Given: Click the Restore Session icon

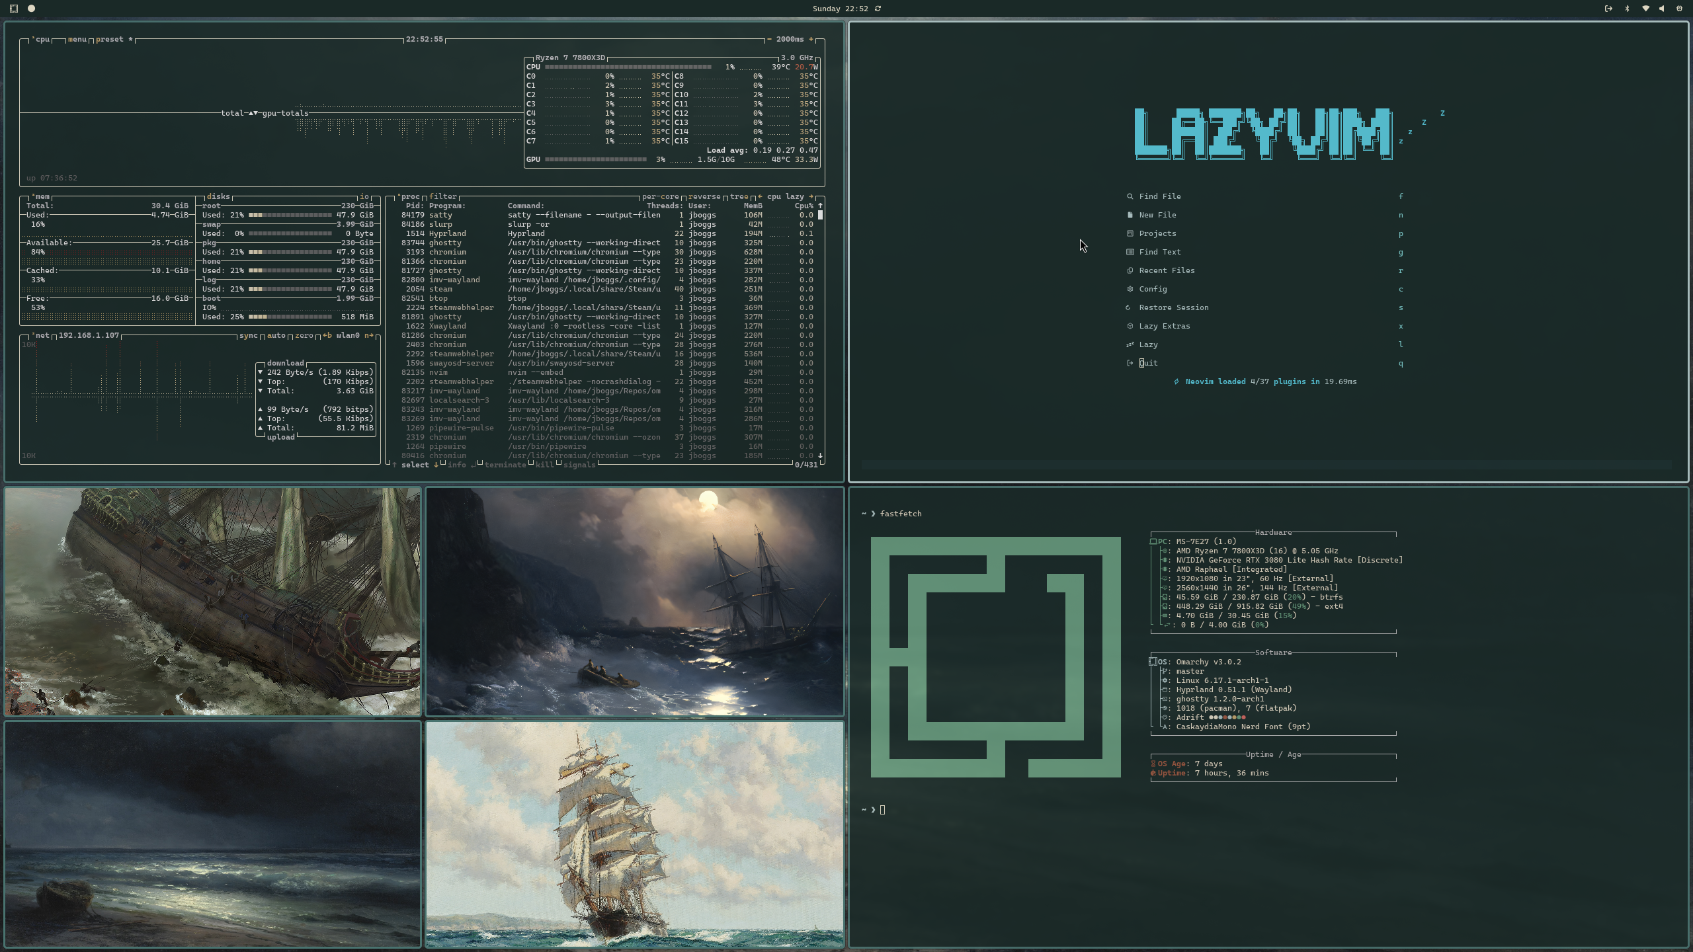Looking at the screenshot, I should [1130, 307].
